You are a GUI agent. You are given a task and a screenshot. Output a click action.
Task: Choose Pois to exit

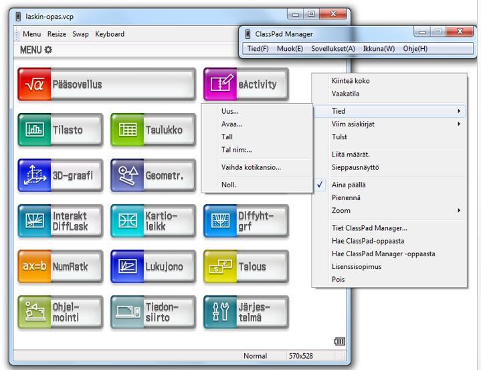pyautogui.click(x=389, y=280)
